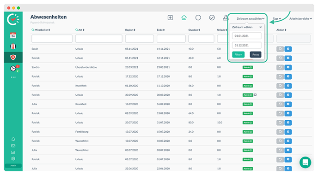Click end date 12.11.2021
The image size is (318, 175).
tap(163, 58)
